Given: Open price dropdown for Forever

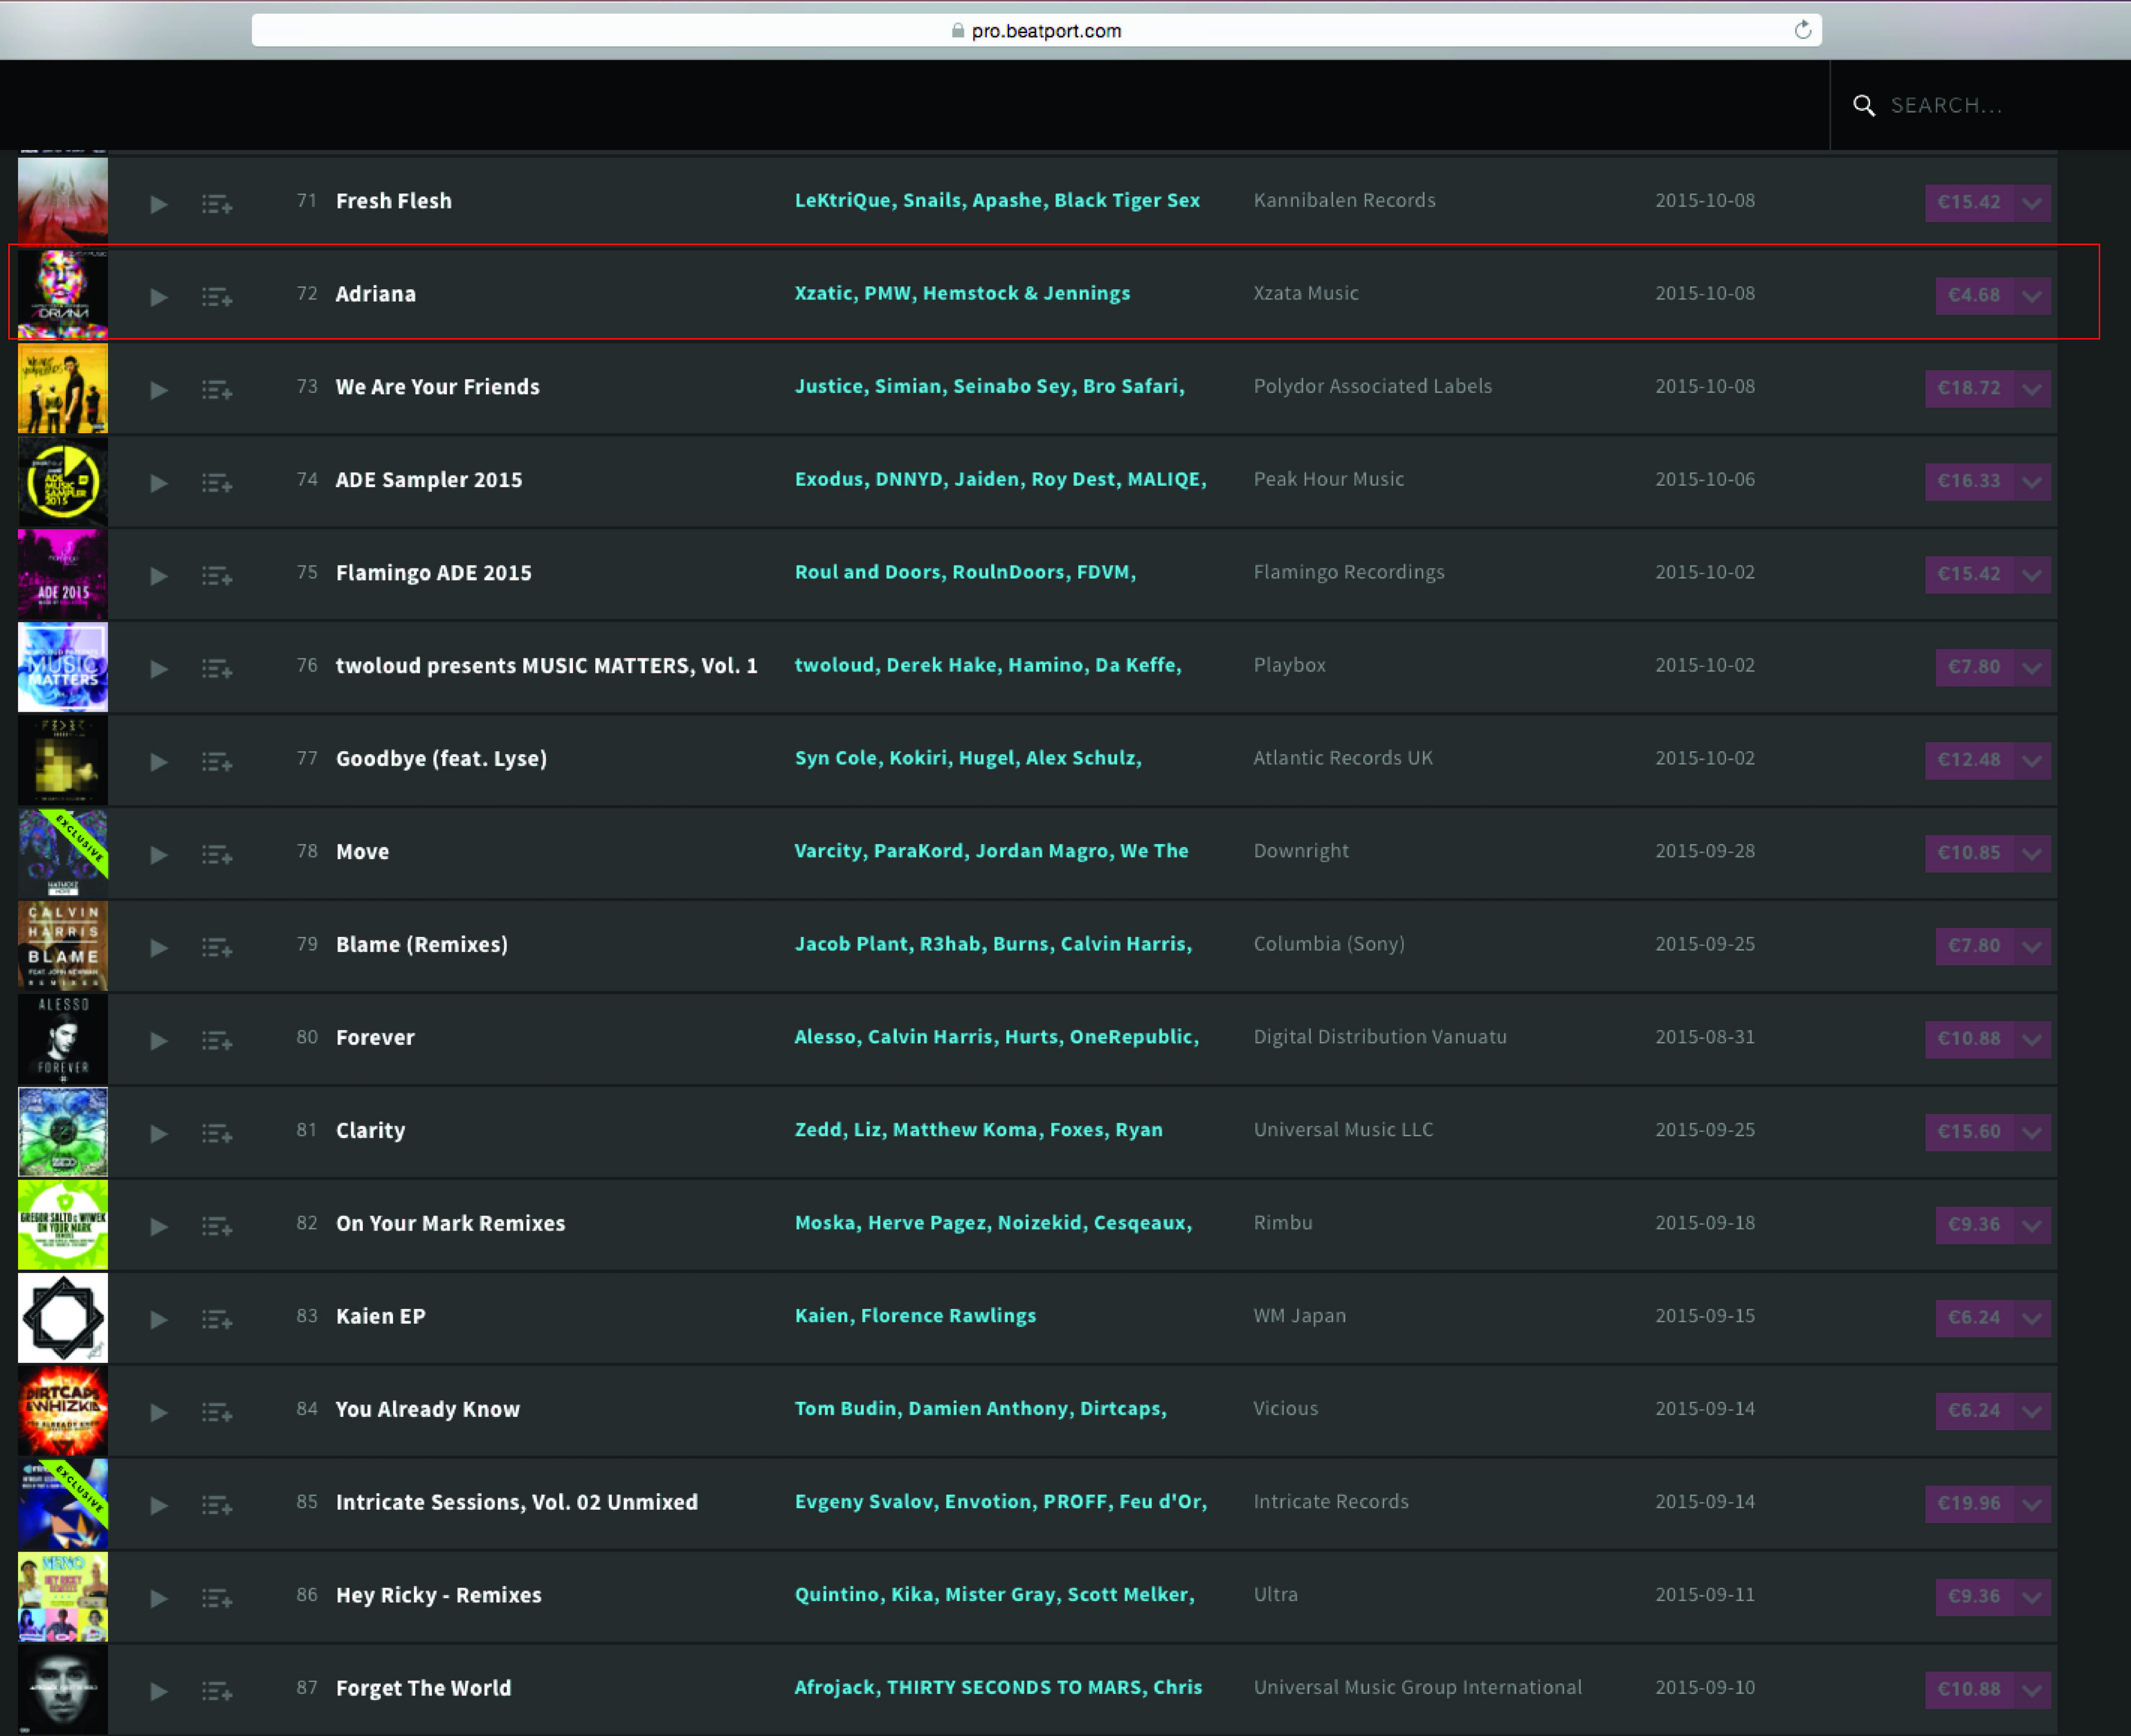Looking at the screenshot, I should pos(2032,1040).
